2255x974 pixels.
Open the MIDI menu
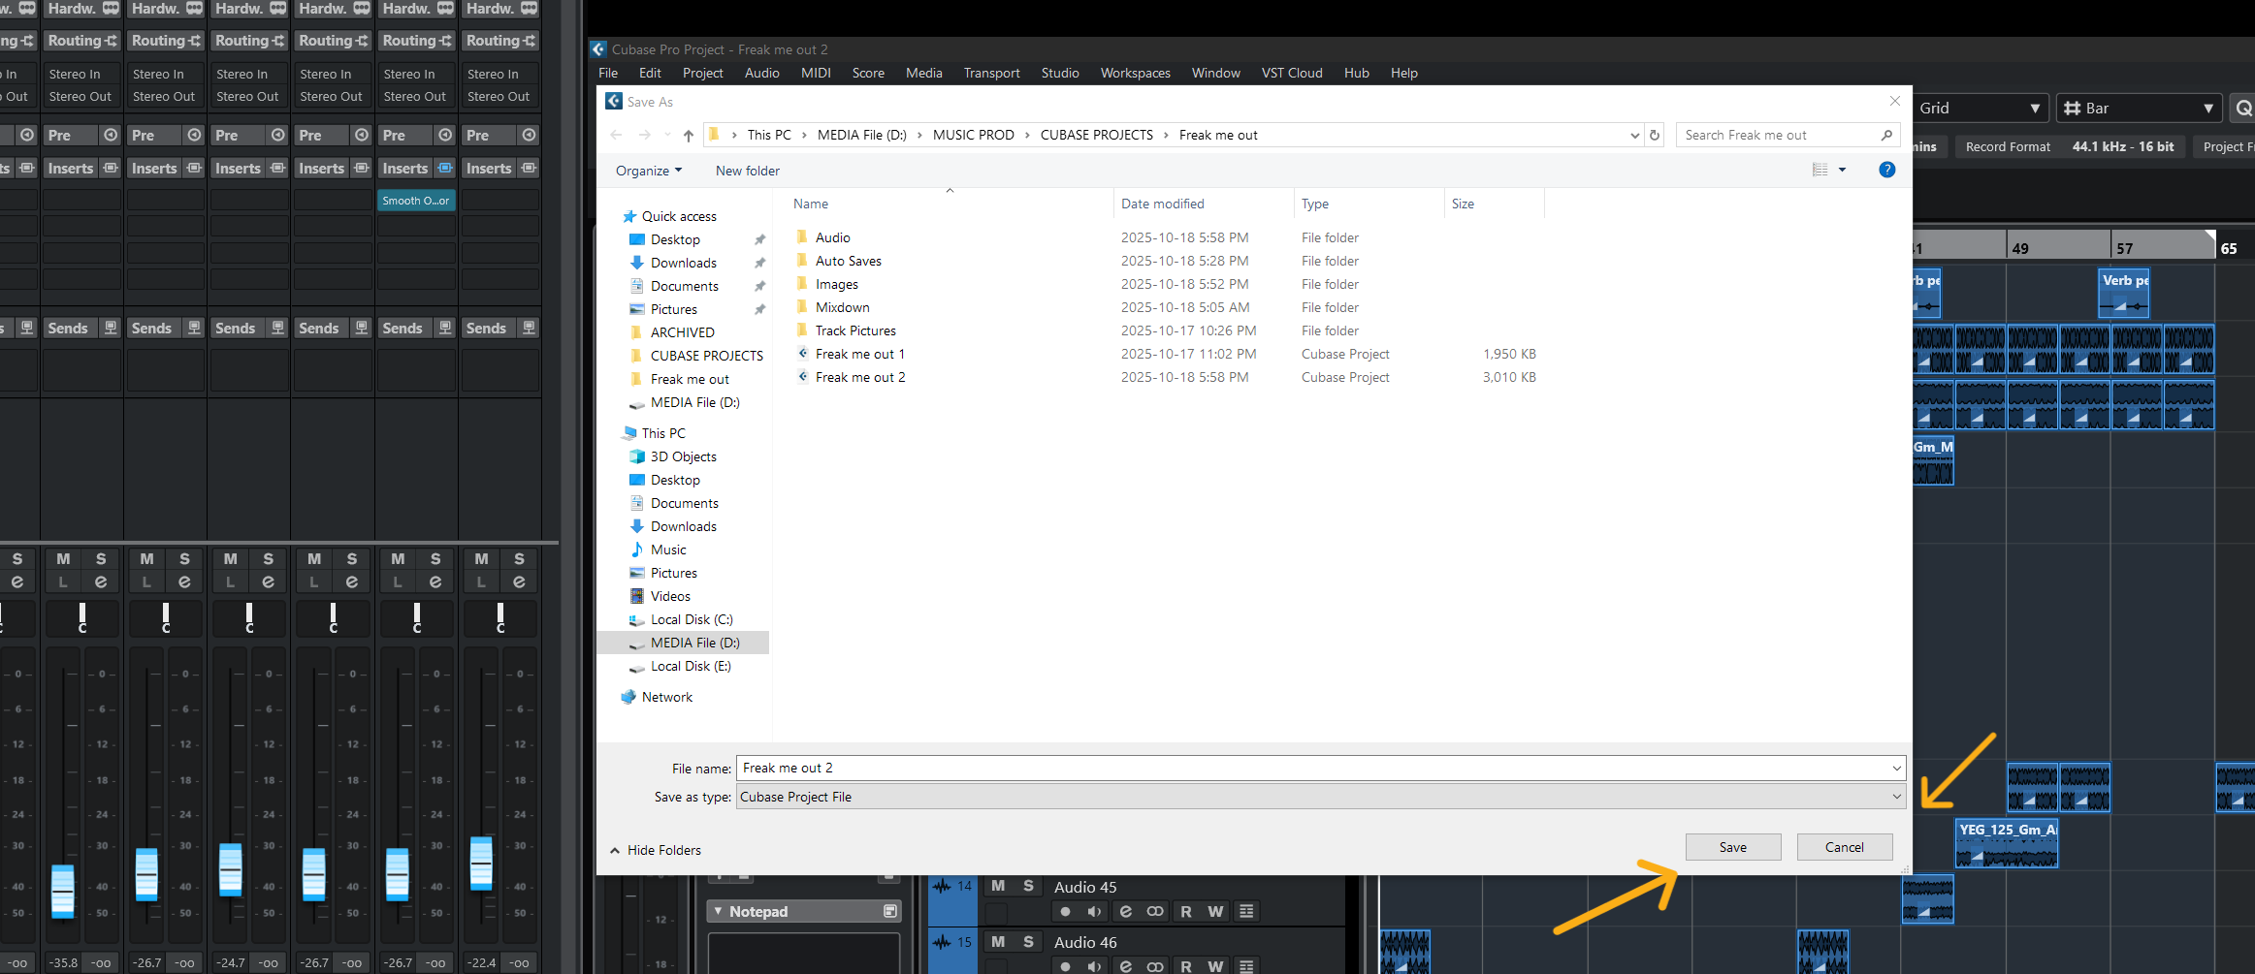pos(816,73)
